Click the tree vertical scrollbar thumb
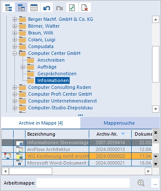 point(155,64)
